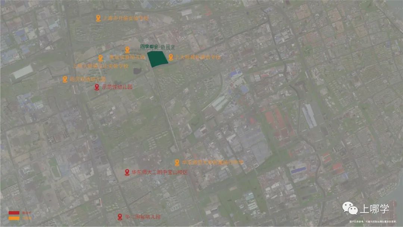Screen dimensions: 403x227
Task: Click the 上大附属外国语学校 label
Action: [198, 57]
